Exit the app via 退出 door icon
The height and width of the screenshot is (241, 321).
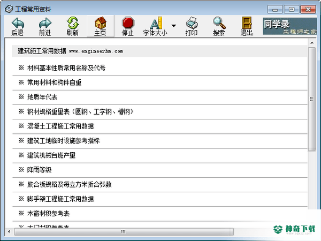[247, 22]
